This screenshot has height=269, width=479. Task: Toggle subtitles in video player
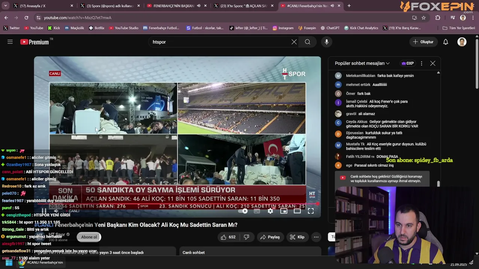point(257,211)
